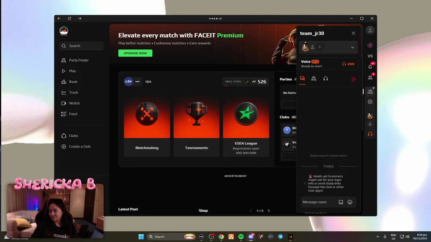
Task: Show hidden system tray icons
Action: click(377, 237)
